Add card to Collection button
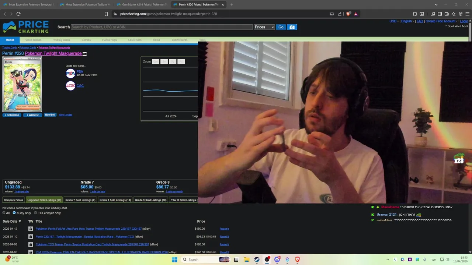The height and width of the screenshot is (265, 472). (x=12, y=115)
